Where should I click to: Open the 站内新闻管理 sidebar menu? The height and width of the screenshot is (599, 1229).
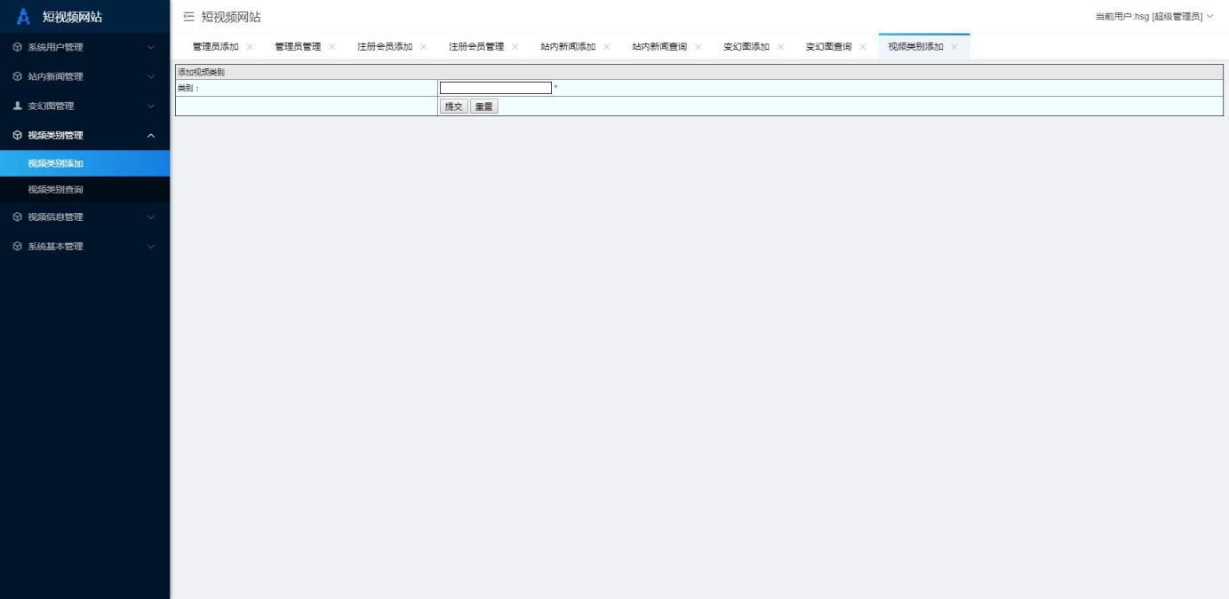[x=84, y=76]
